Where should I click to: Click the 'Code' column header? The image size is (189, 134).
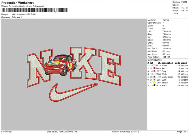177,63
